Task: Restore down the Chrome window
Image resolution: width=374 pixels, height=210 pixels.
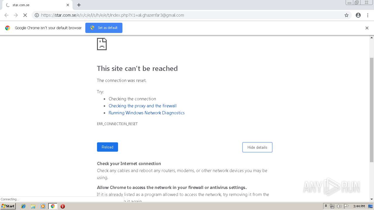Action: [357, 3]
